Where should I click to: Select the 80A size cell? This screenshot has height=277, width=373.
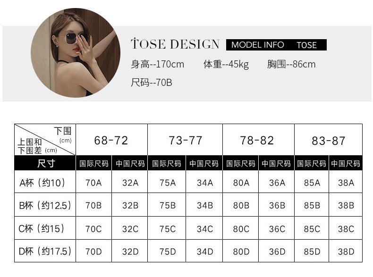point(241,183)
